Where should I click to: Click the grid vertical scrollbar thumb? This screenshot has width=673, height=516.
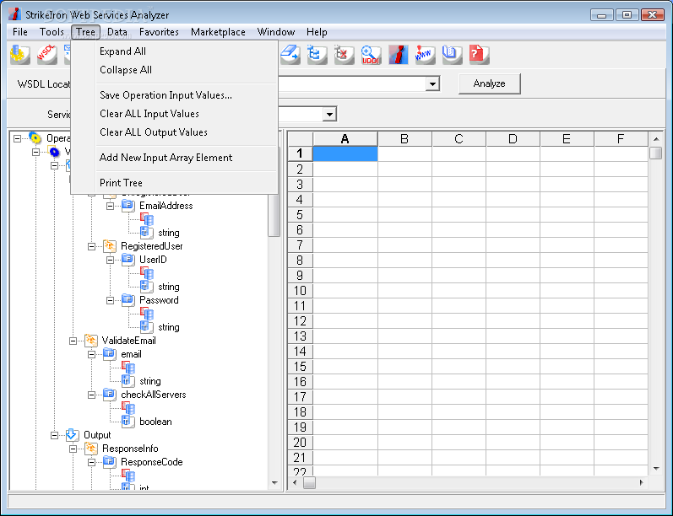point(656,153)
